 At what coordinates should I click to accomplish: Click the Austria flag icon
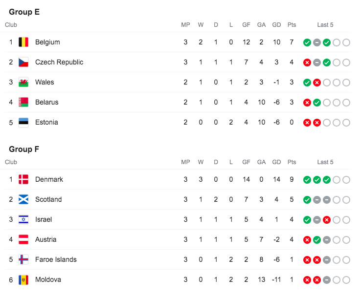[x=23, y=239]
